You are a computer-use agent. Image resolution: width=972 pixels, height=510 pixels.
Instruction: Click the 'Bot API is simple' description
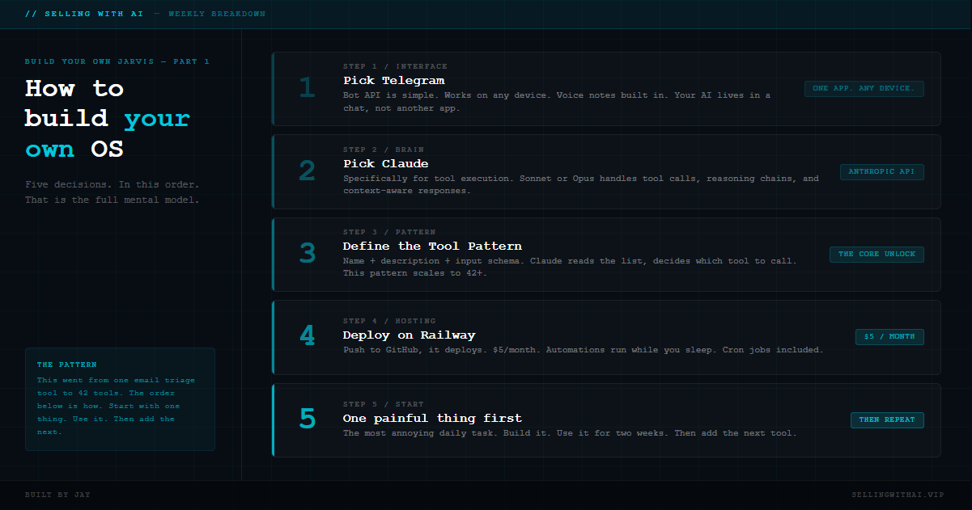coord(557,102)
